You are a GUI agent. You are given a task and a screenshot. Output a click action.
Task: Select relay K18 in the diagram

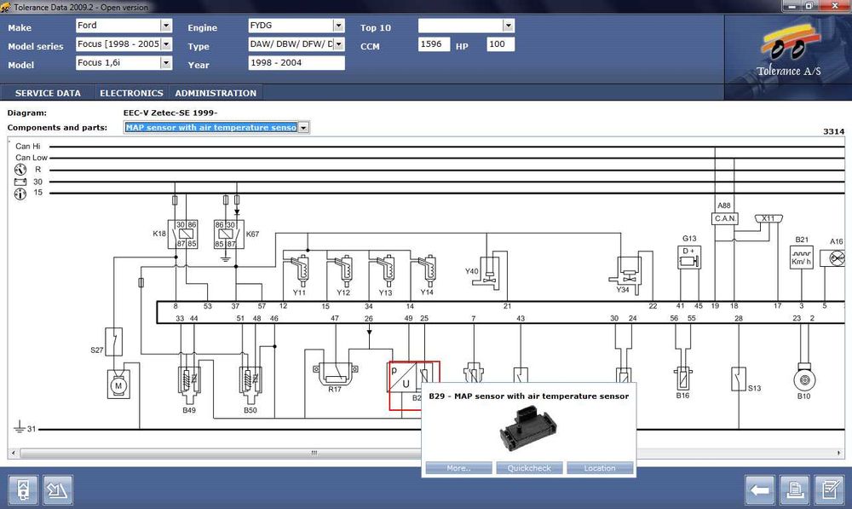[182, 234]
